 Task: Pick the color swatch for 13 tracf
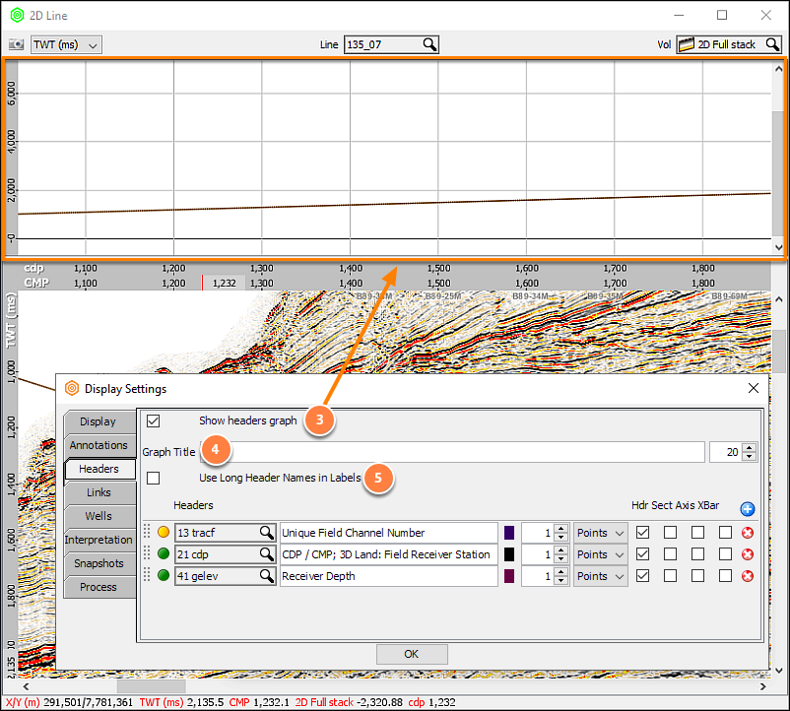point(509,533)
